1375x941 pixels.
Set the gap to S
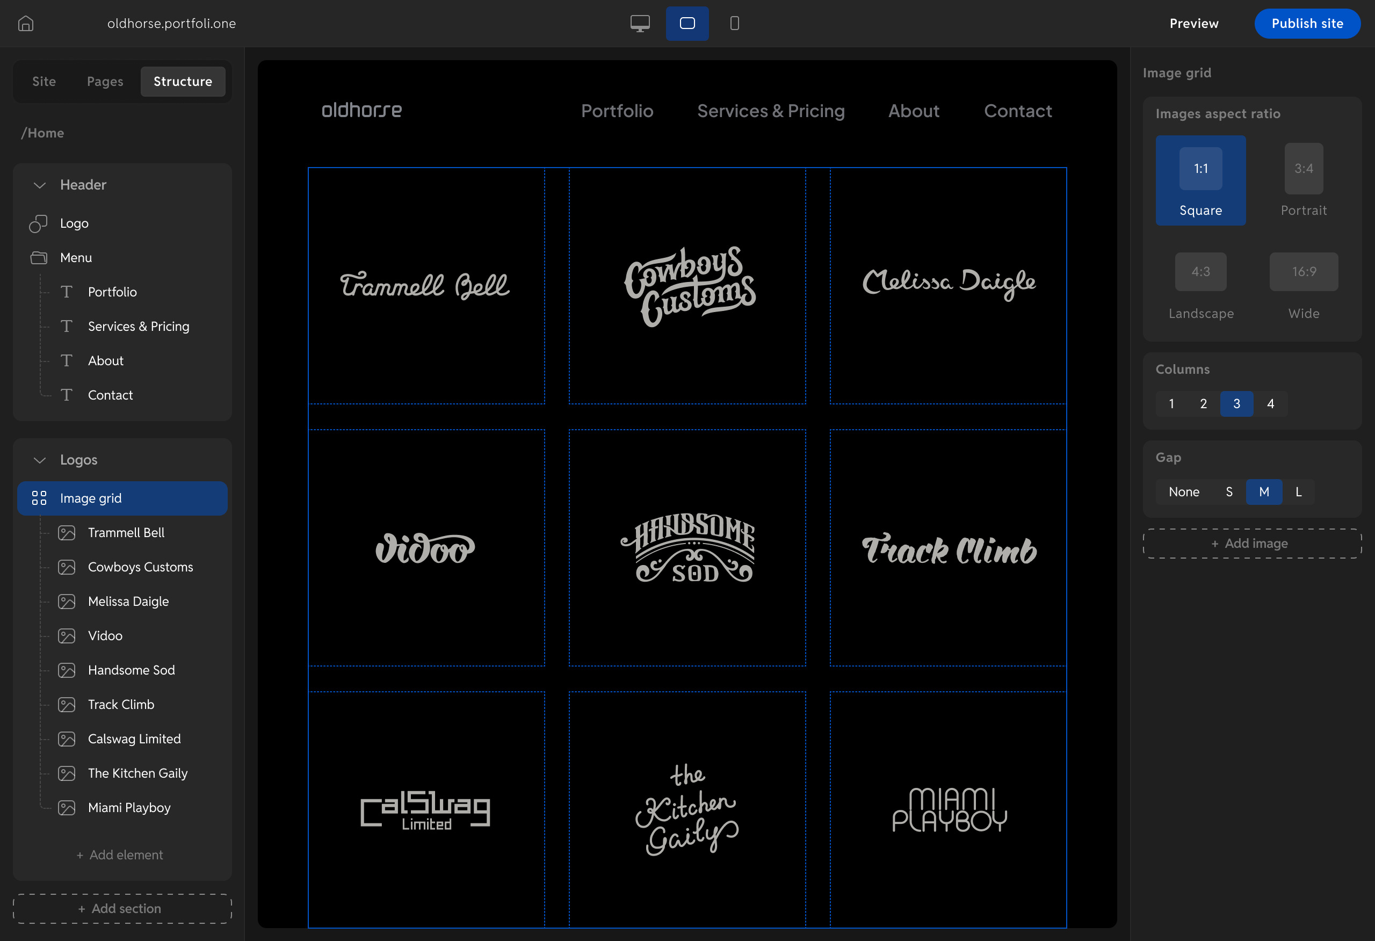(x=1229, y=492)
